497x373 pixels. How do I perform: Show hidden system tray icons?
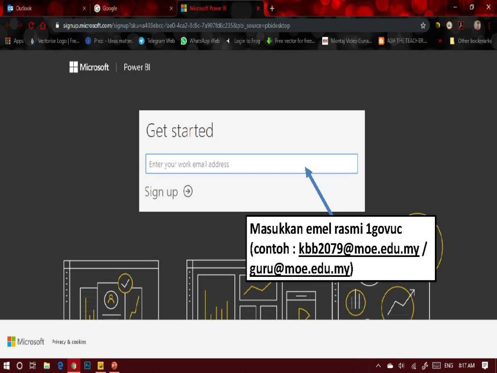(378, 365)
